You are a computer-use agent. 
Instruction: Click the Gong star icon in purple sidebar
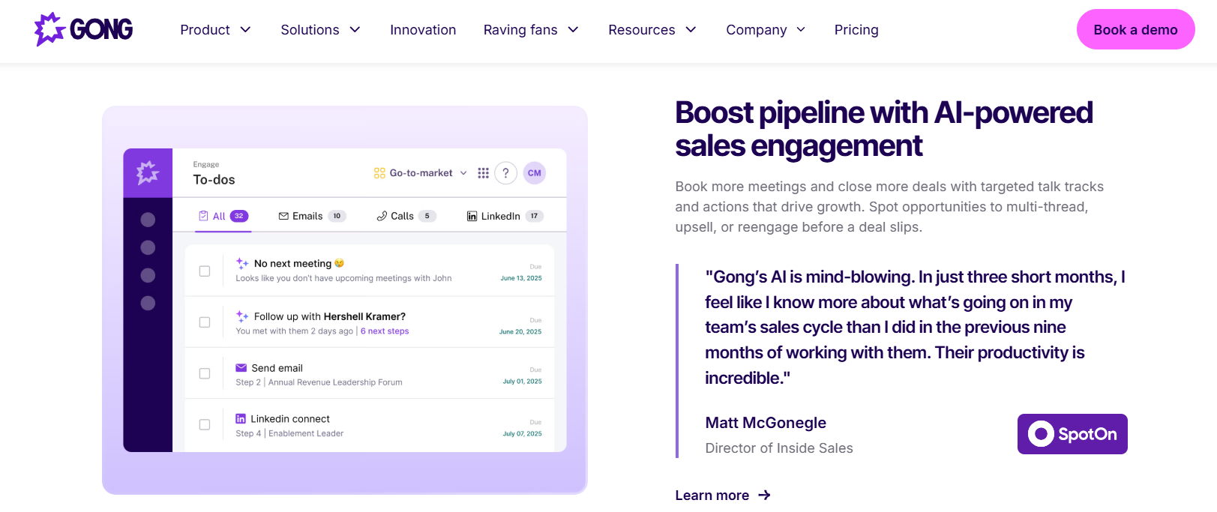coord(148,173)
